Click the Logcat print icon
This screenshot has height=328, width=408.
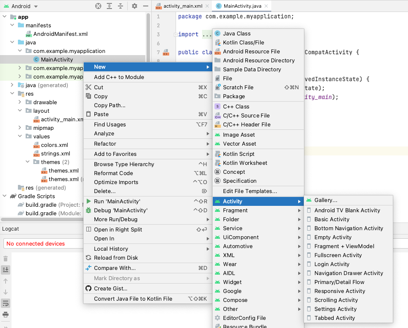6,315
